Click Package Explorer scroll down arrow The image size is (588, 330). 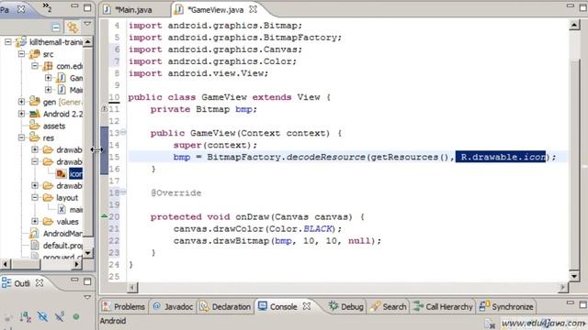coord(88,253)
